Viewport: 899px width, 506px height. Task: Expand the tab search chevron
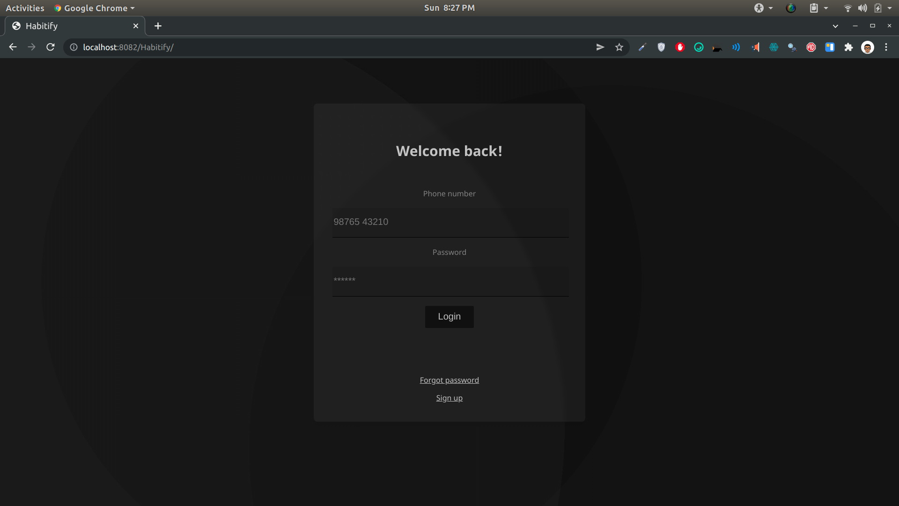click(x=835, y=26)
